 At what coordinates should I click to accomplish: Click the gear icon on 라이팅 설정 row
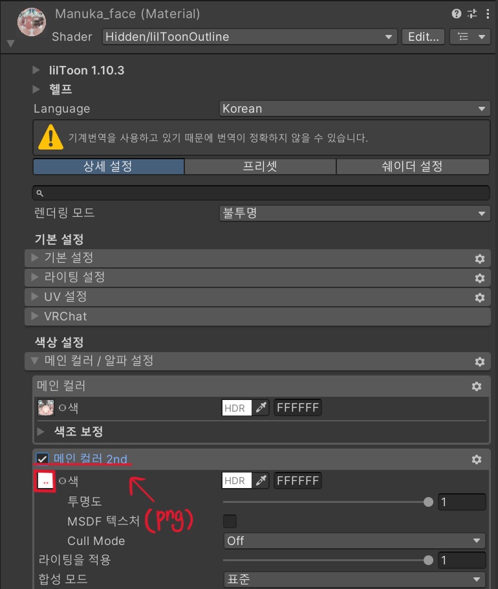click(x=480, y=278)
